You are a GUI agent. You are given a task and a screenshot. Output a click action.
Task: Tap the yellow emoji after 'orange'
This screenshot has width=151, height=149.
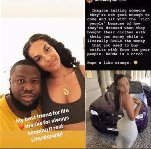pos(136,63)
